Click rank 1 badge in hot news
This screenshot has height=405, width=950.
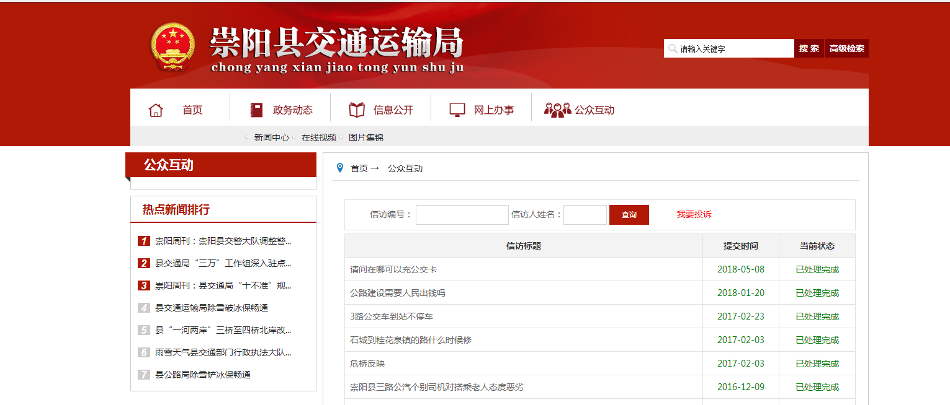pyautogui.click(x=144, y=241)
